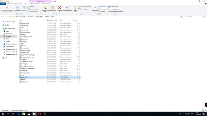
Task: Click the Paste icon in the ribbon
Action: click(24, 8)
